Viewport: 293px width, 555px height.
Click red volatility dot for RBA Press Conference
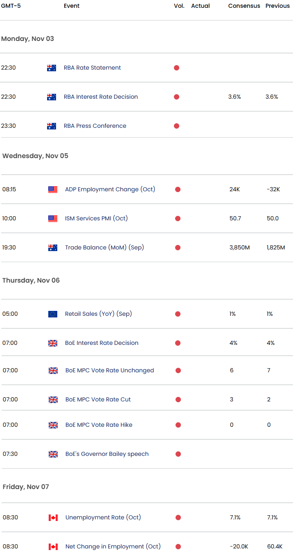coord(176,126)
